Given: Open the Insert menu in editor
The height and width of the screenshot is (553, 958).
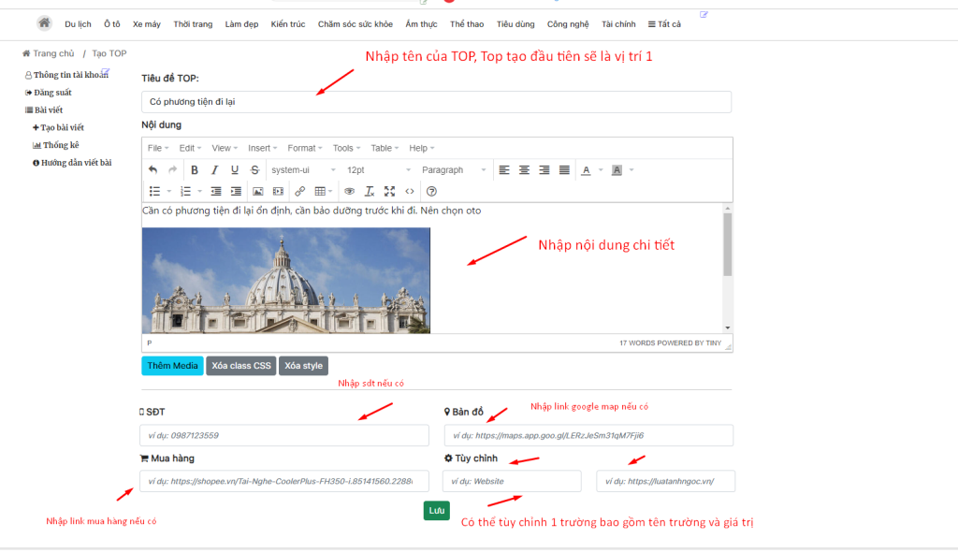Looking at the screenshot, I should pyautogui.click(x=262, y=148).
